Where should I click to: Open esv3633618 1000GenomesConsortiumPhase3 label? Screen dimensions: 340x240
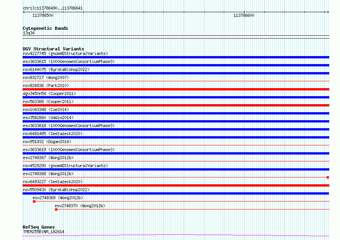click(69, 126)
